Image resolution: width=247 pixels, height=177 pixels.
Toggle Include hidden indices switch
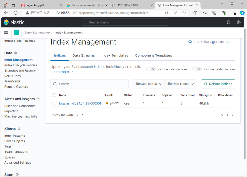pos(197,69)
